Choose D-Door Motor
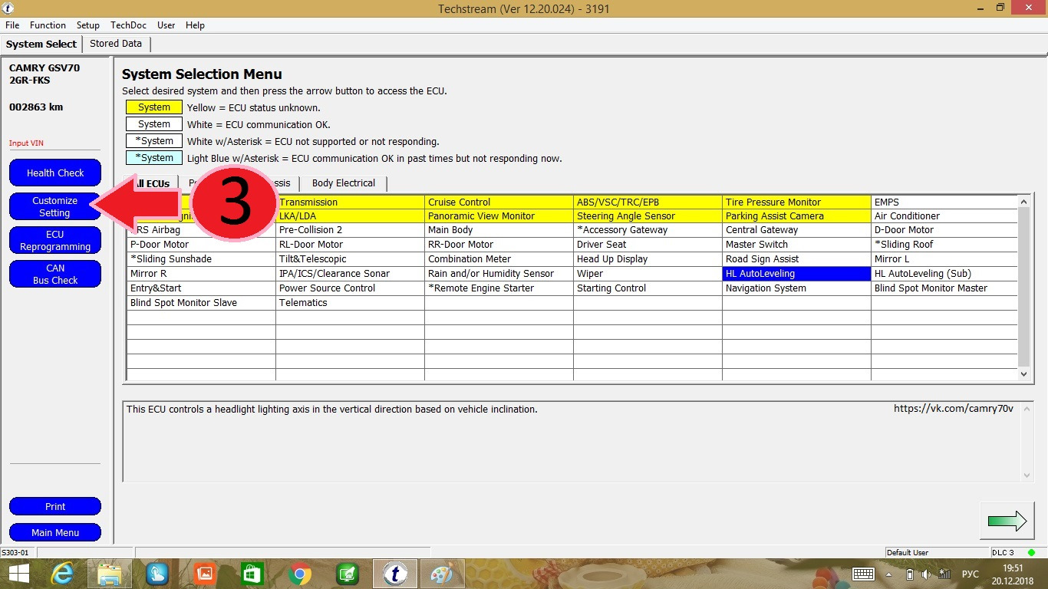 coord(944,230)
